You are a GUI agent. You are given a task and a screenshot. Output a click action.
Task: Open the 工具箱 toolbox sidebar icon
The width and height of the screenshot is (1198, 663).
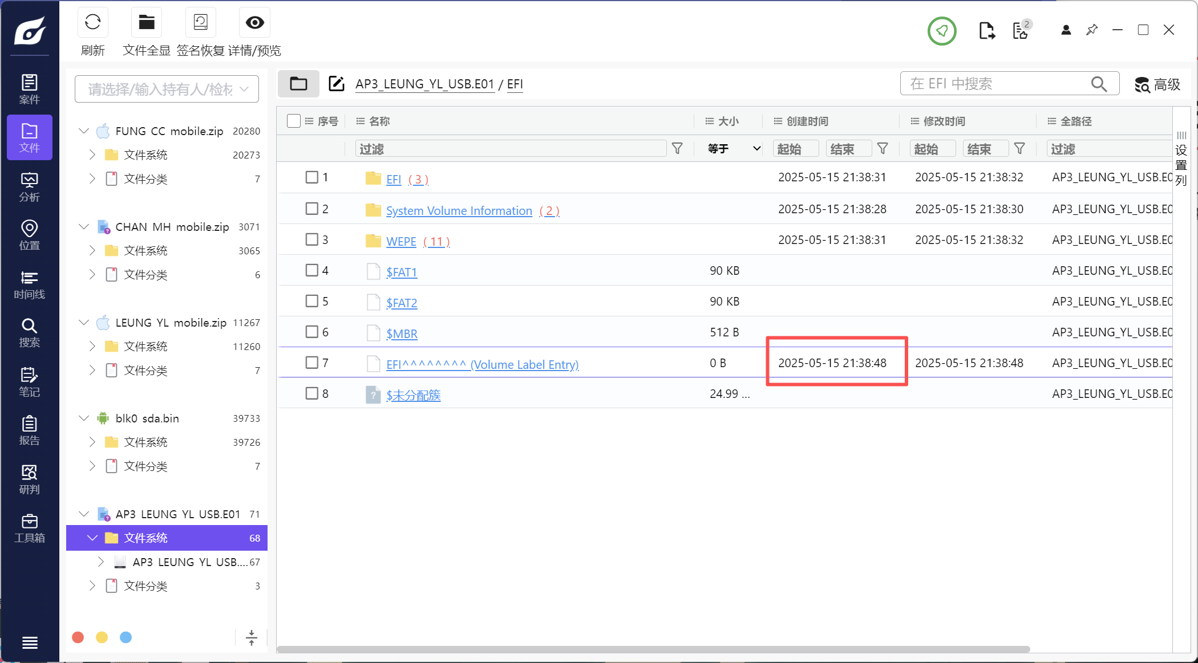click(29, 528)
